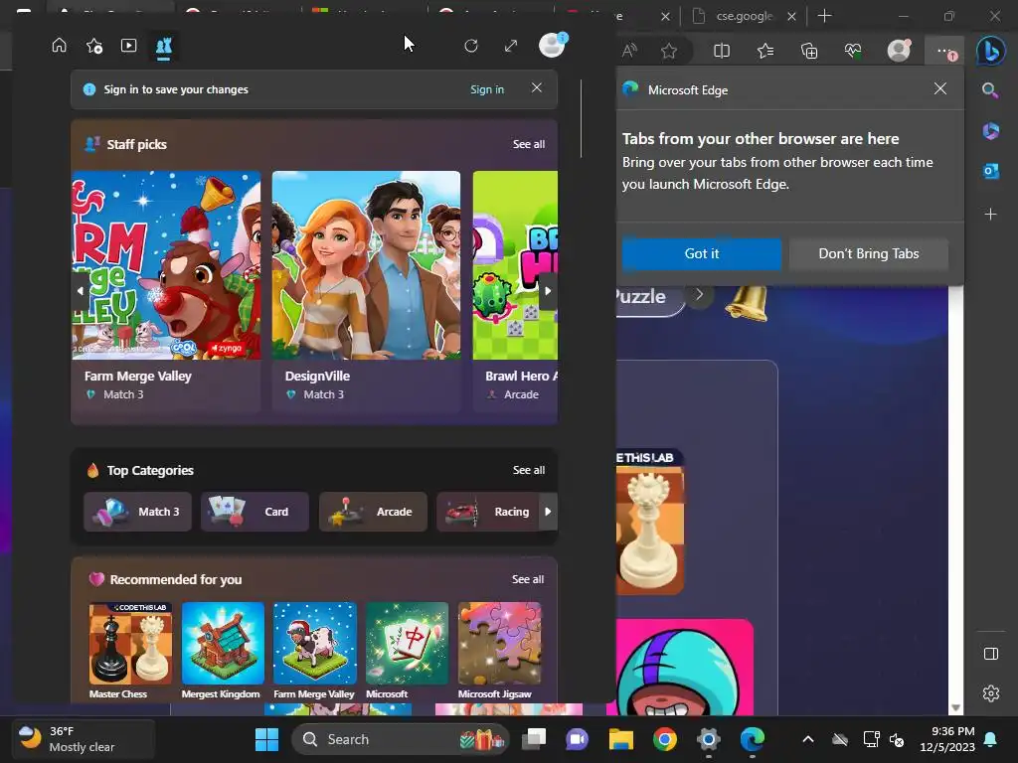Open Browser essentials heart icon
The image size is (1018, 763).
point(853,51)
